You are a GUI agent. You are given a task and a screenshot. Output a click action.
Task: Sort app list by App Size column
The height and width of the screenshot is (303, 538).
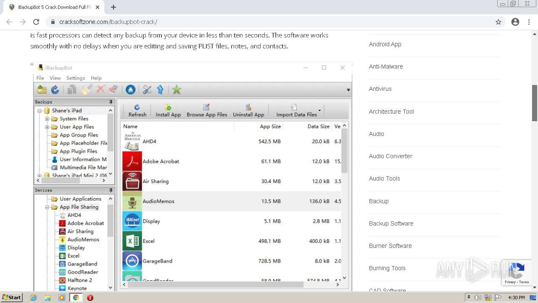point(270,126)
